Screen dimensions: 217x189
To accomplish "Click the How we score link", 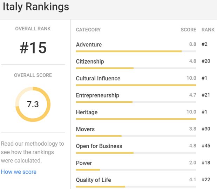I will pos(19,172).
